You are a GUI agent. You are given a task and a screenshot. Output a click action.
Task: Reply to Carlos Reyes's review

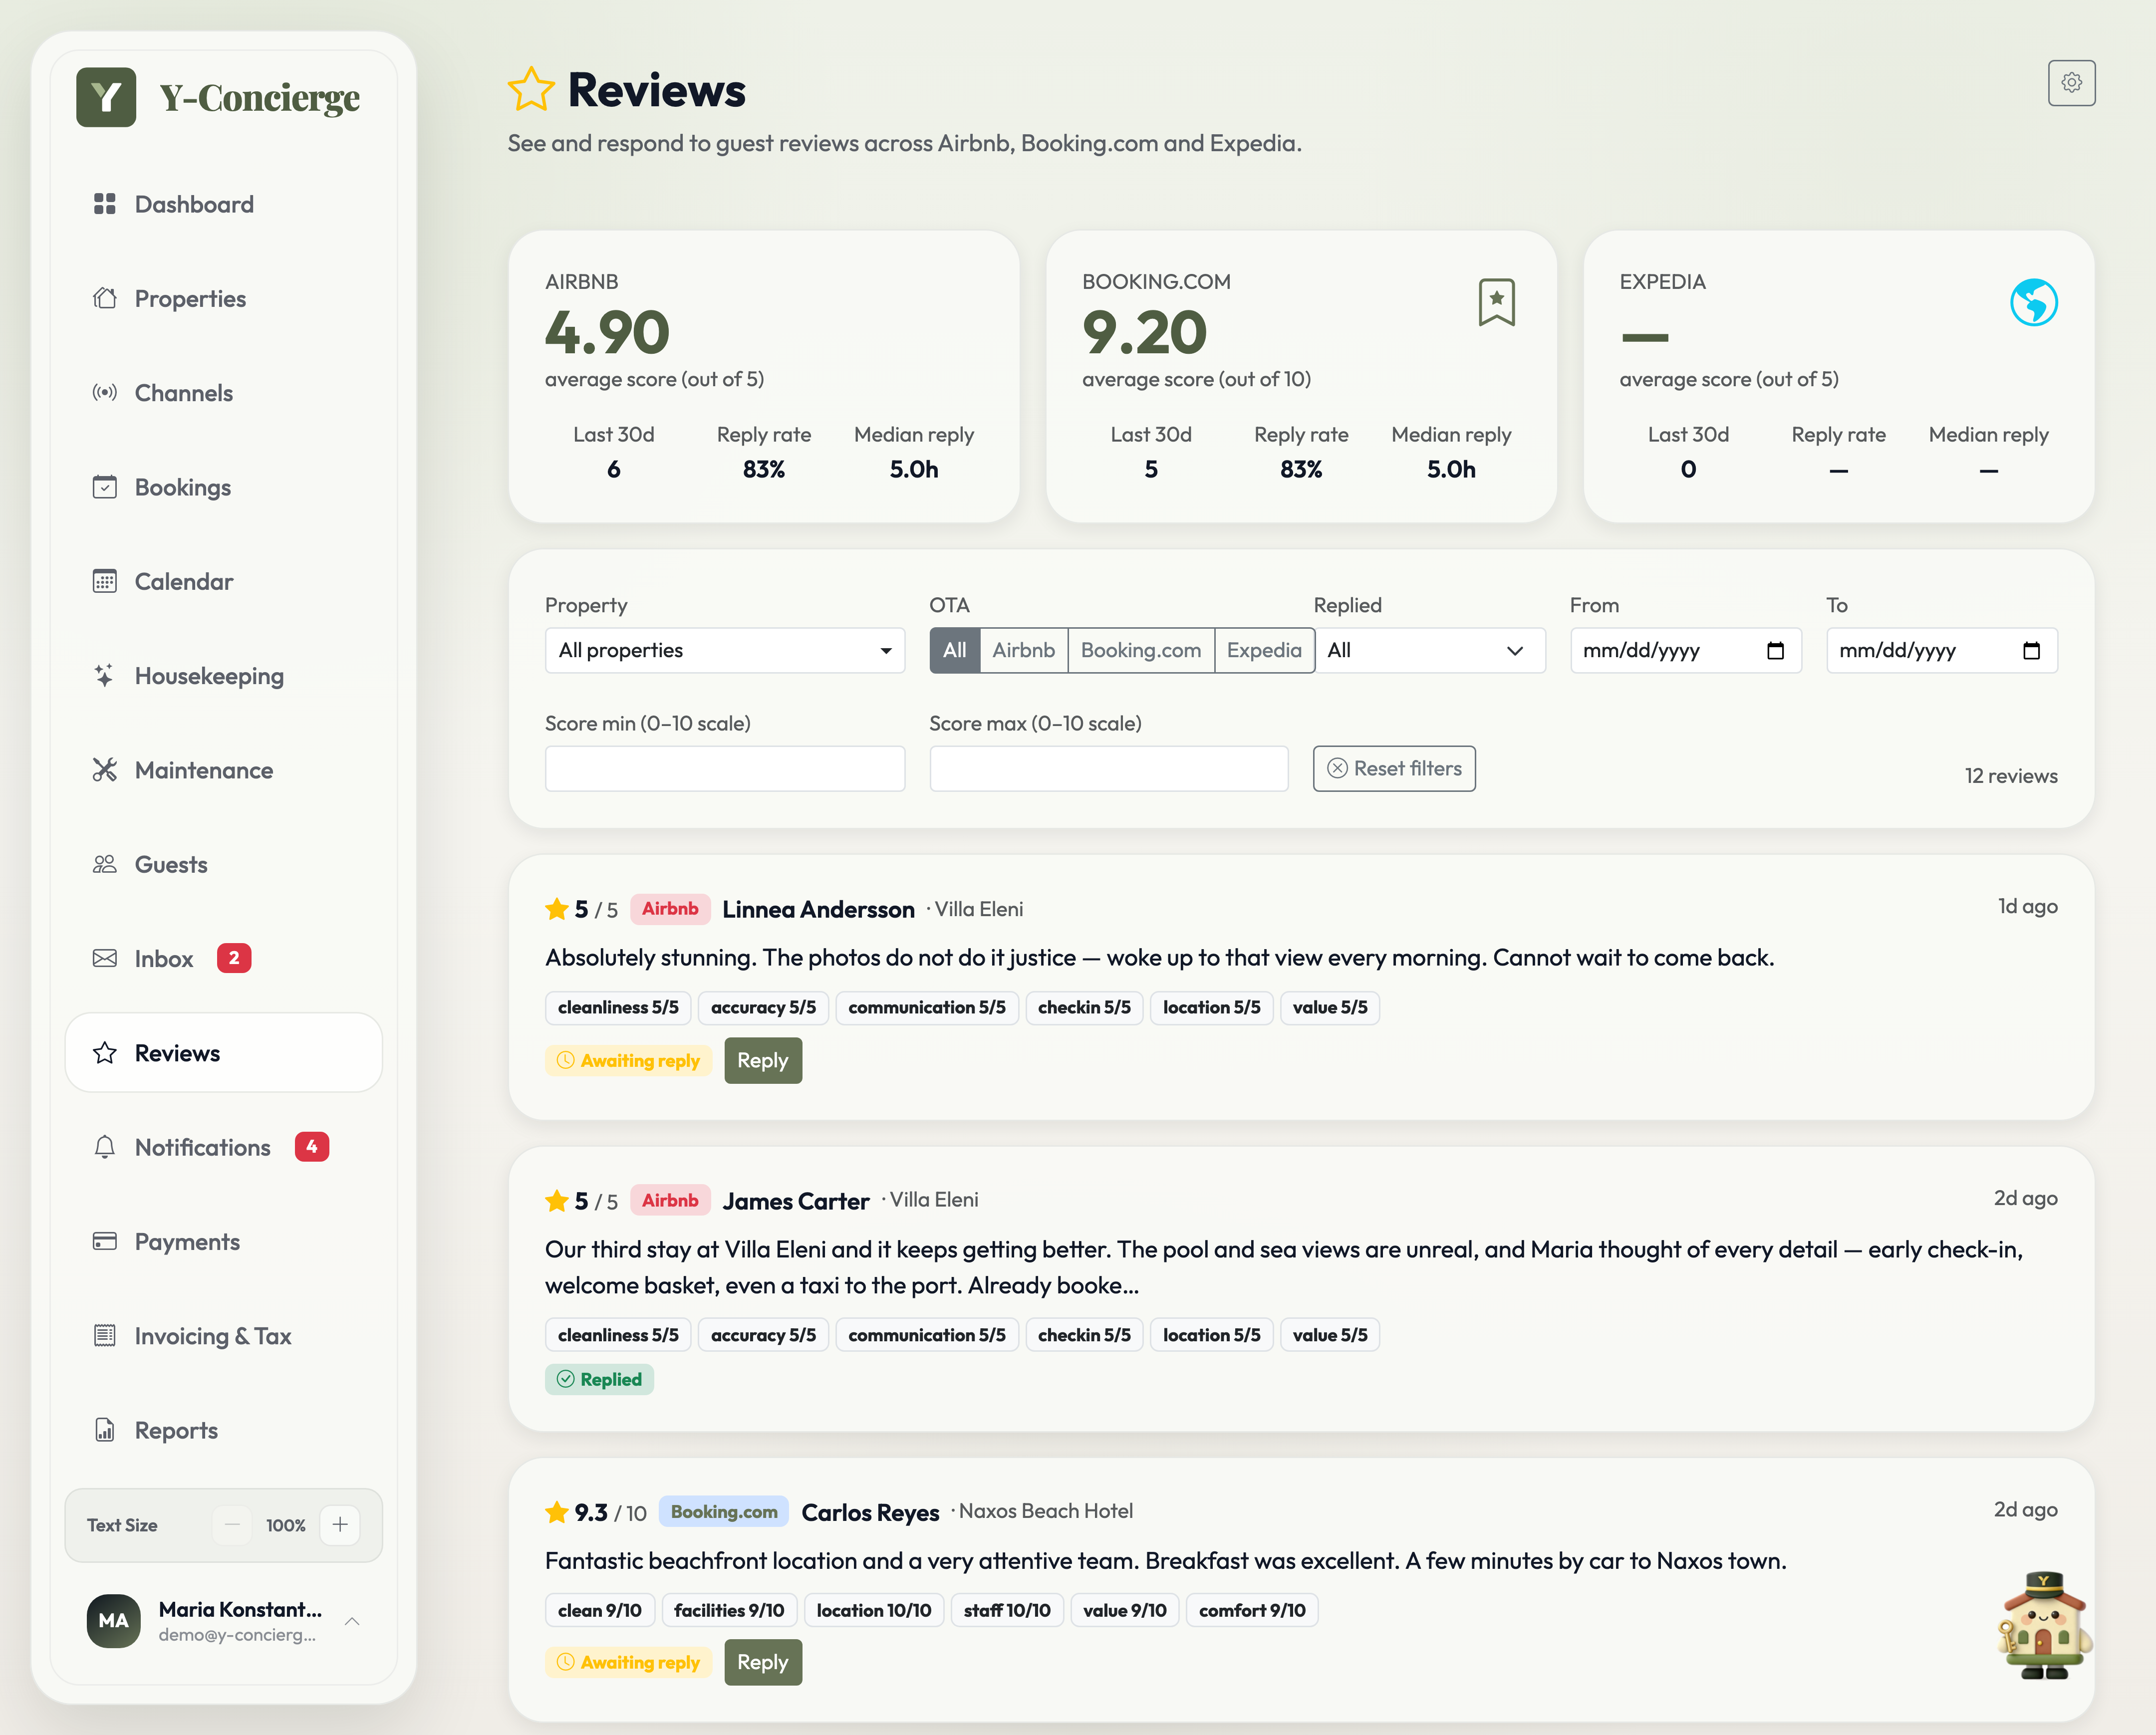tap(763, 1663)
